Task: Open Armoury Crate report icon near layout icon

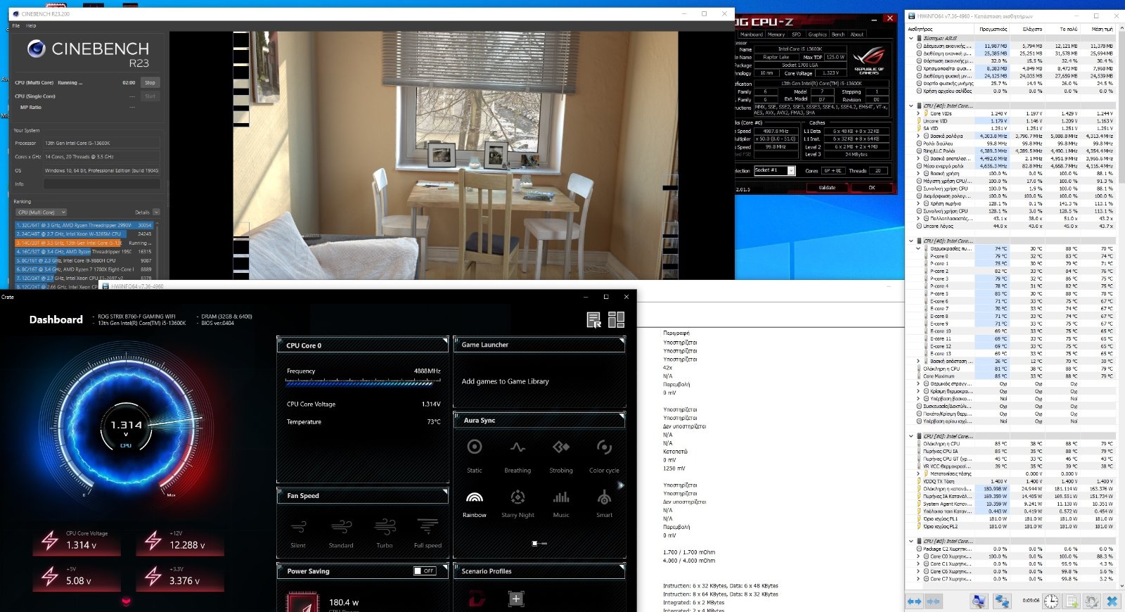Action: pyautogui.click(x=594, y=320)
